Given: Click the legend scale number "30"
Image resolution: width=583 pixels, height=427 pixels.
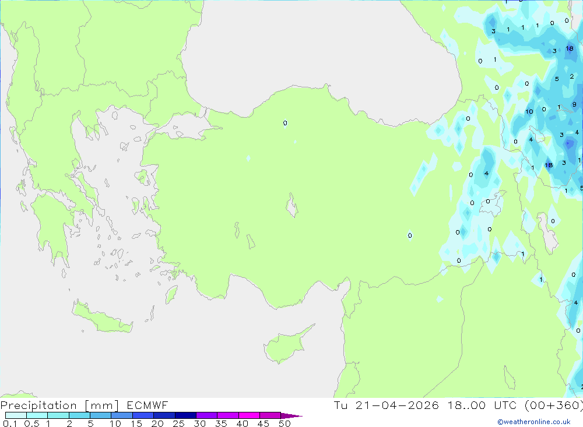Looking at the screenshot, I should [x=199, y=424].
